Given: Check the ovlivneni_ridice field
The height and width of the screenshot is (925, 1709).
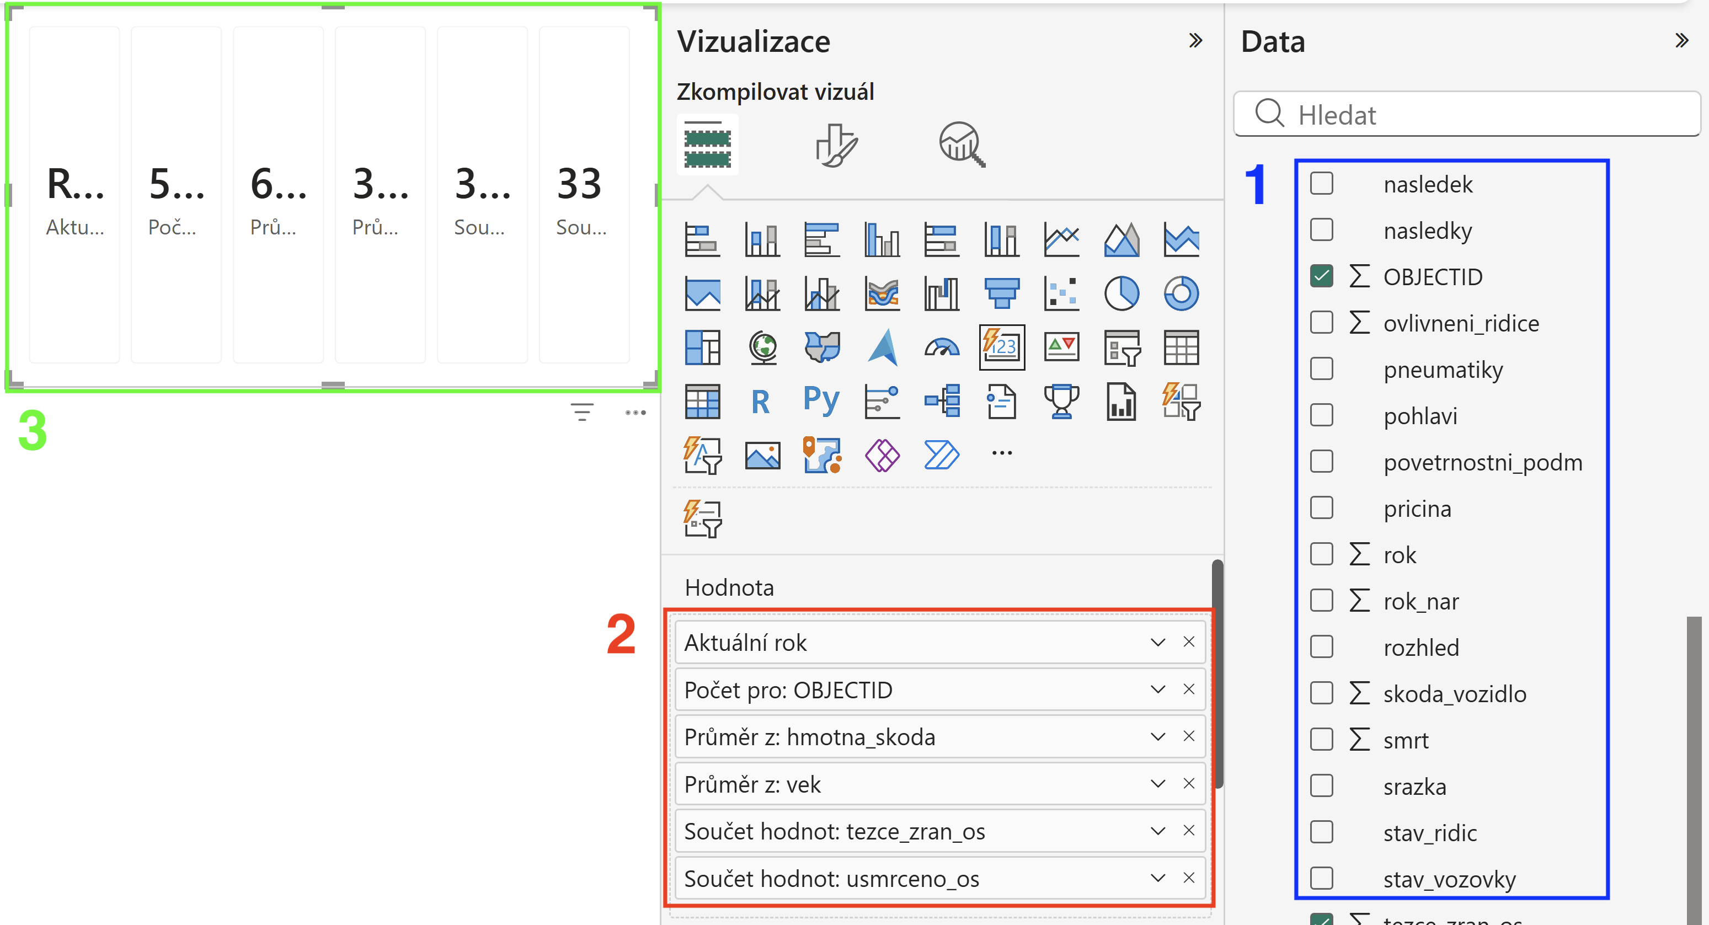Looking at the screenshot, I should [x=1322, y=323].
